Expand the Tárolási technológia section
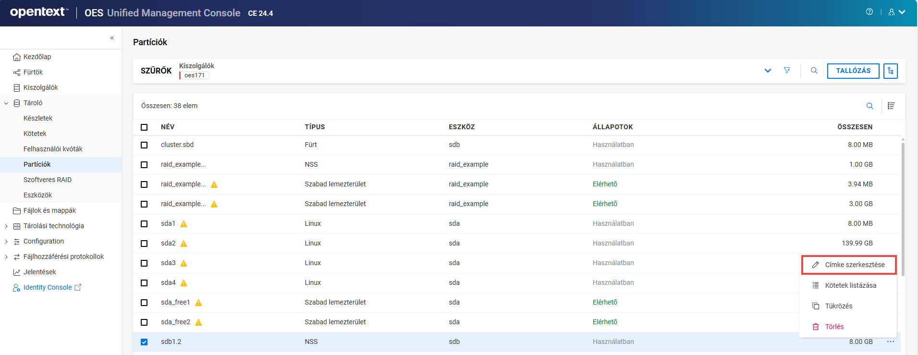 pos(6,226)
